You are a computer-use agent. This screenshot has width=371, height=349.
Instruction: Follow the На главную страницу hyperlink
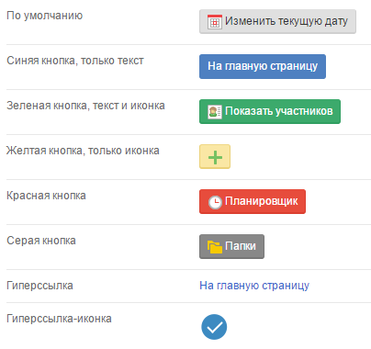click(254, 286)
